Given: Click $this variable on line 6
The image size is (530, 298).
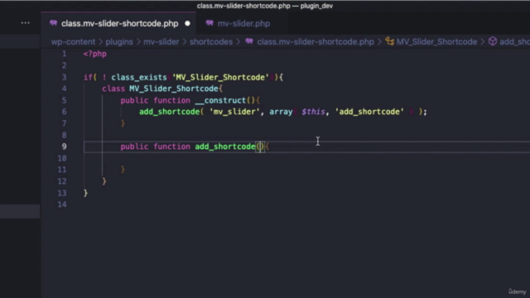Looking at the screenshot, I should (313, 112).
